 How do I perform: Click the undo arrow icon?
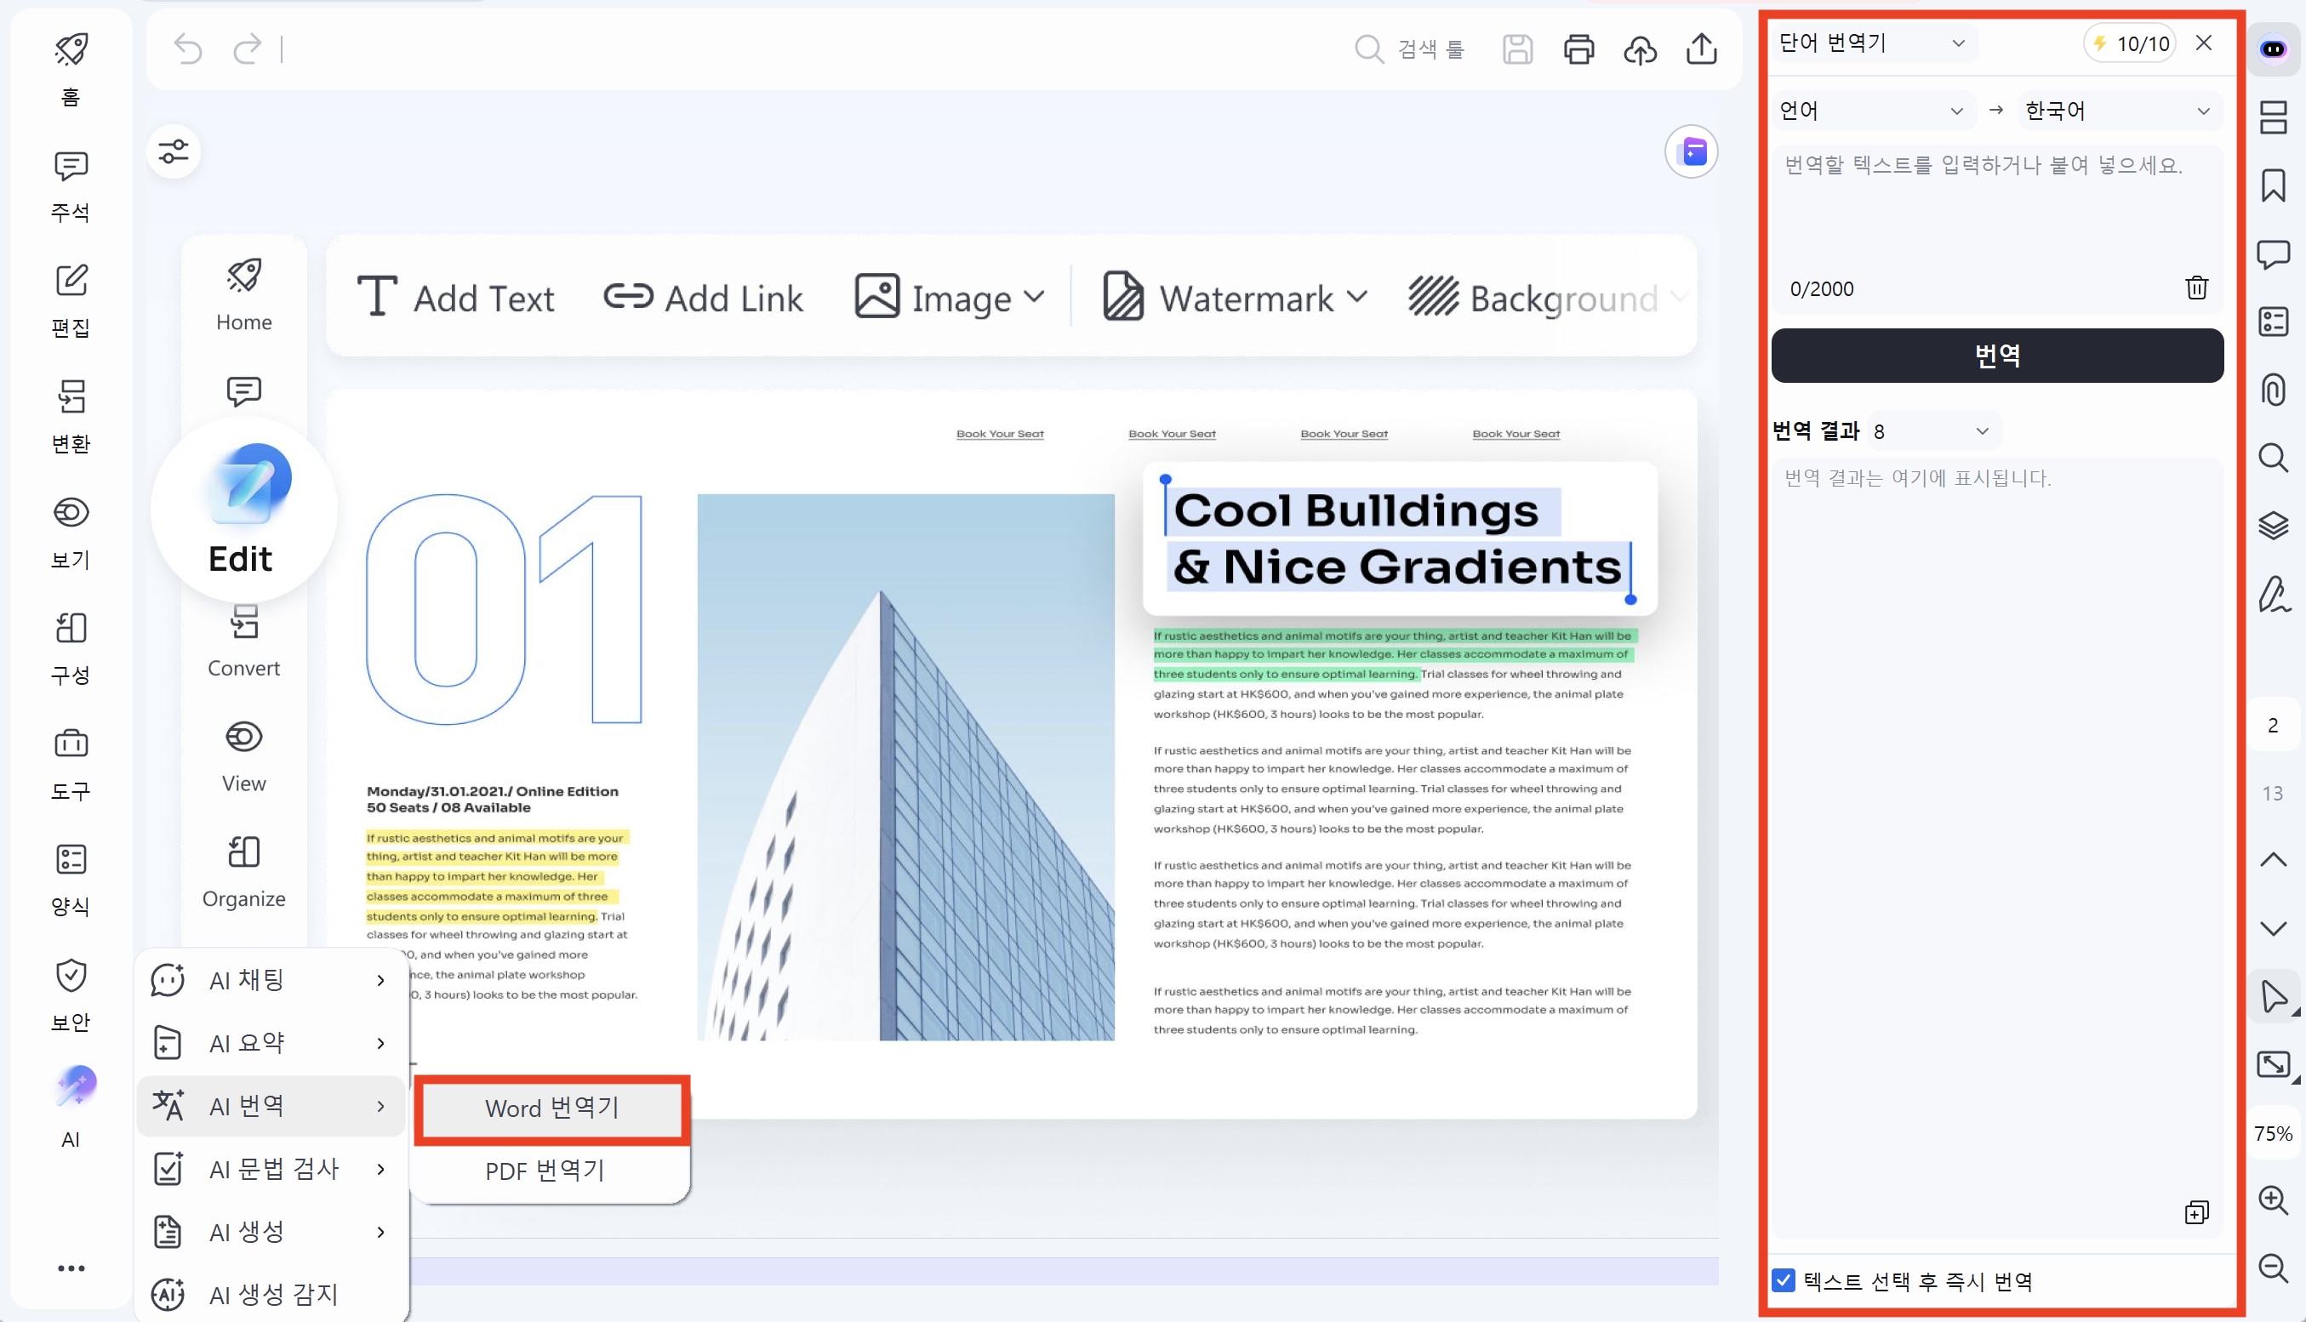188,49
